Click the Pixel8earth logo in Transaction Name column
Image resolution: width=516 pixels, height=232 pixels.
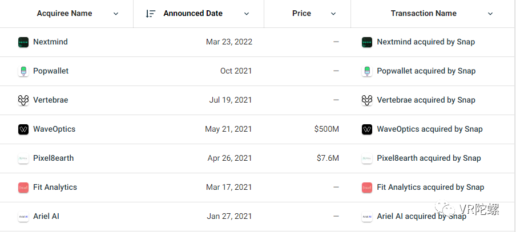coord(367,158)
